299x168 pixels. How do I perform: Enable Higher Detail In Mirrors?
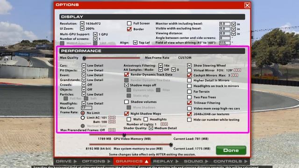189,80
